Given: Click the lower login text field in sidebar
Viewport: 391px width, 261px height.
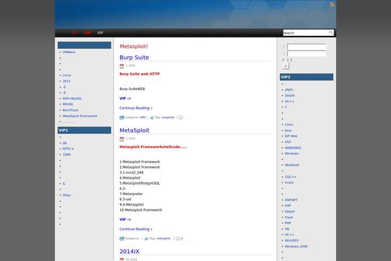Looking at the screenshot, I should coord(306,54).
